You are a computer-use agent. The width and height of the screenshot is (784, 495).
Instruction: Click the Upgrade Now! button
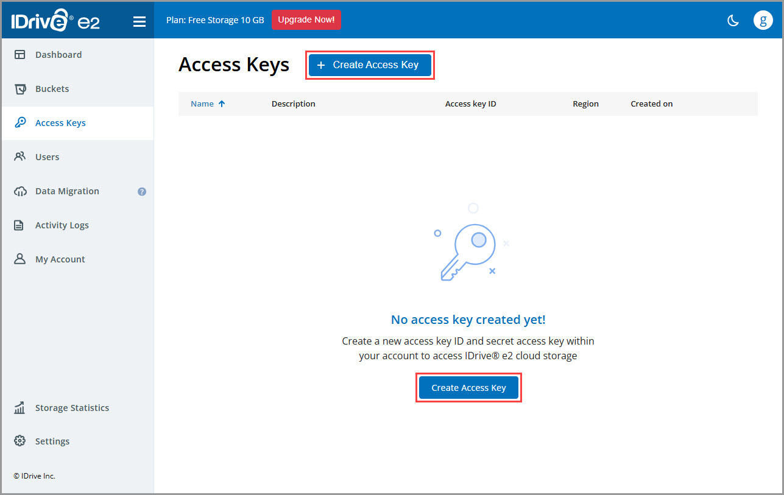(306, 20)
